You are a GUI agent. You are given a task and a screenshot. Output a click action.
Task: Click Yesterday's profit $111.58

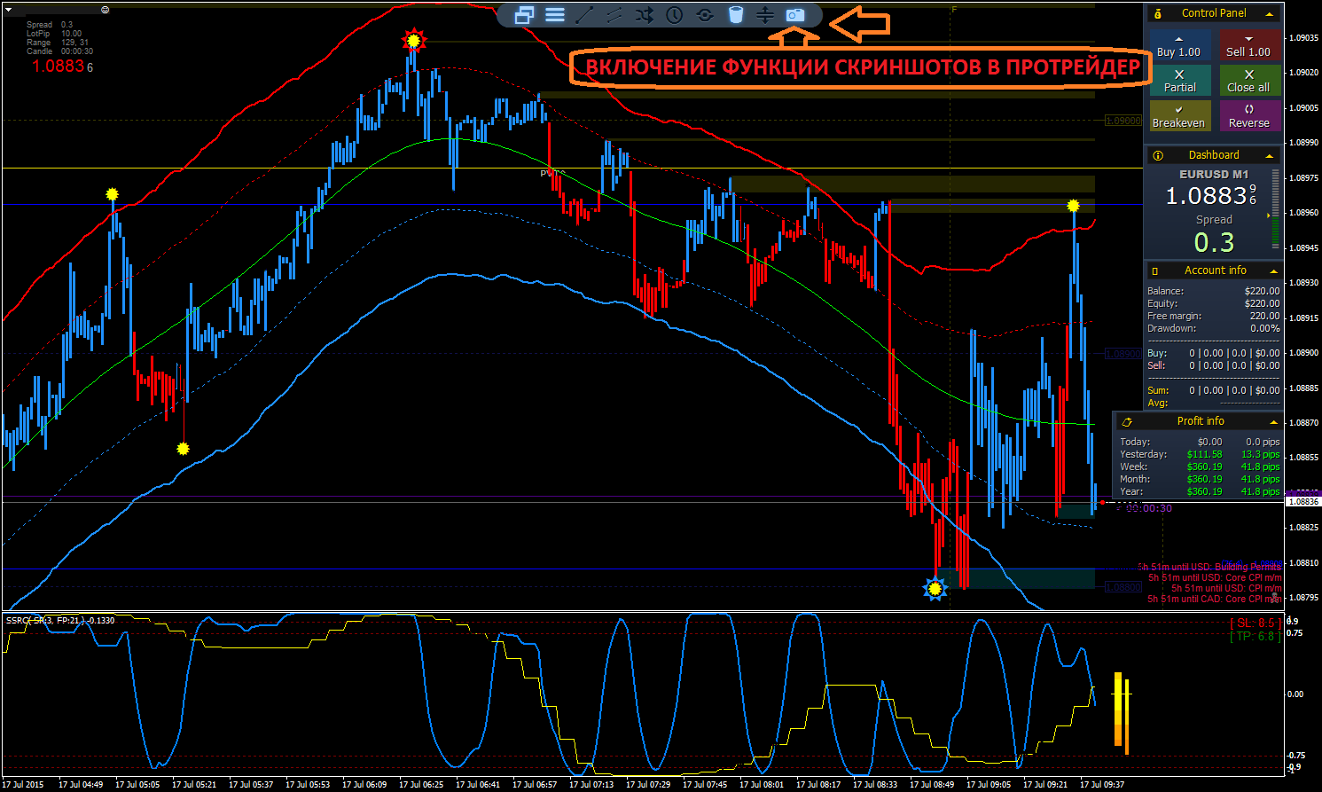point(1204,454)
